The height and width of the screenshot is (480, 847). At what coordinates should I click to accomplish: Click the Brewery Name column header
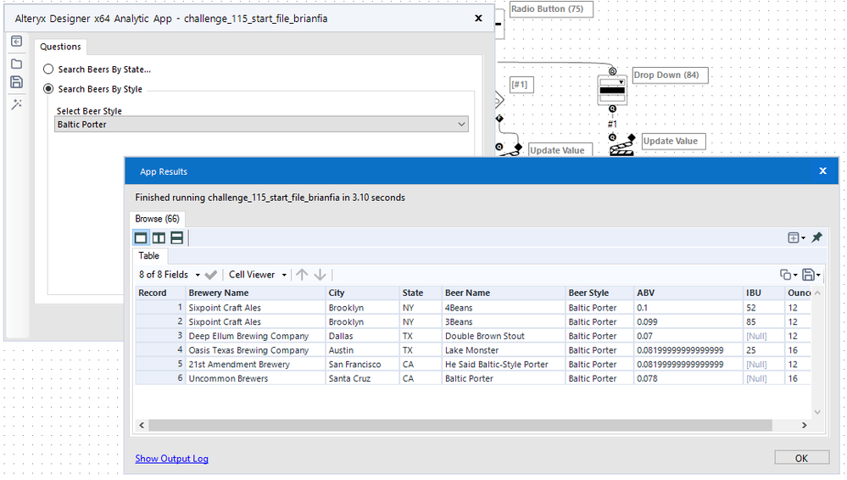(x=255, y=293)
